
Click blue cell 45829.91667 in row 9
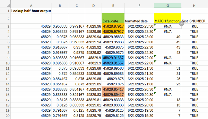[113, 58]
